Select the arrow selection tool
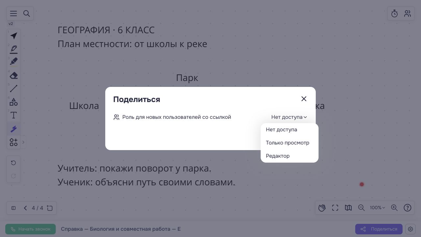This screenshot has height=237, width=421. coord(13,36)
